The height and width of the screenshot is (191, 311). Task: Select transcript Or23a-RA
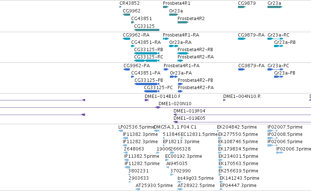(x=174, y=46)
